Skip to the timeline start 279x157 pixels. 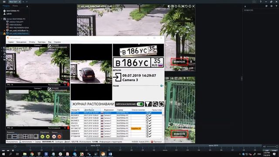click(3, 150)
